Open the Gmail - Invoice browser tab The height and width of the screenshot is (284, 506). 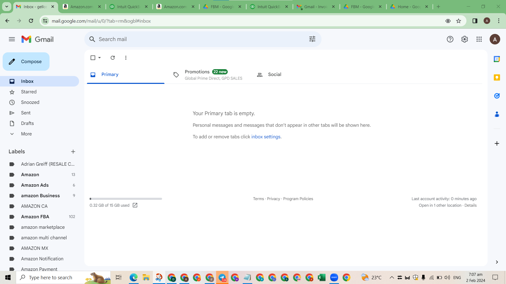(x=316, y=7)
